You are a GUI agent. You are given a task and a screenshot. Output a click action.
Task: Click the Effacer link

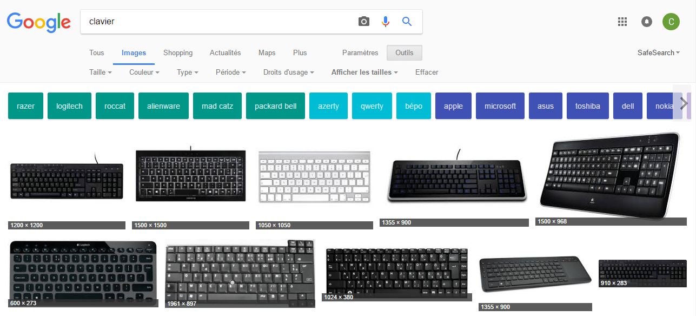pyautogui.click(x=427, y=73)
